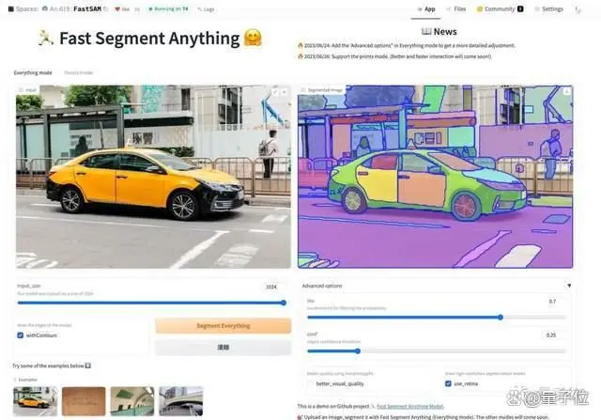
Task: Select the Points mode tab
Action: coord(78,72)
